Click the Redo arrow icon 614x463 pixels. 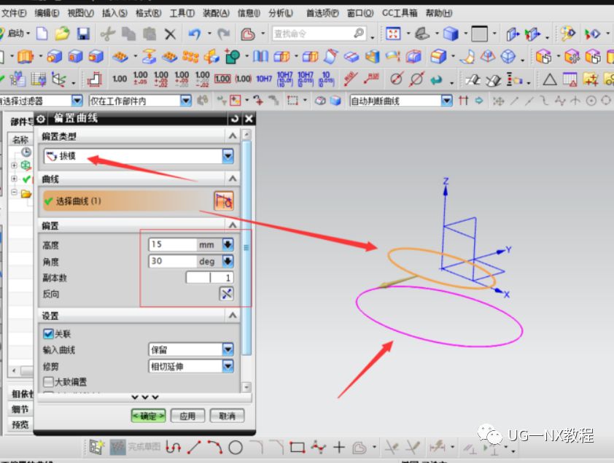click(x=224, y=34)
